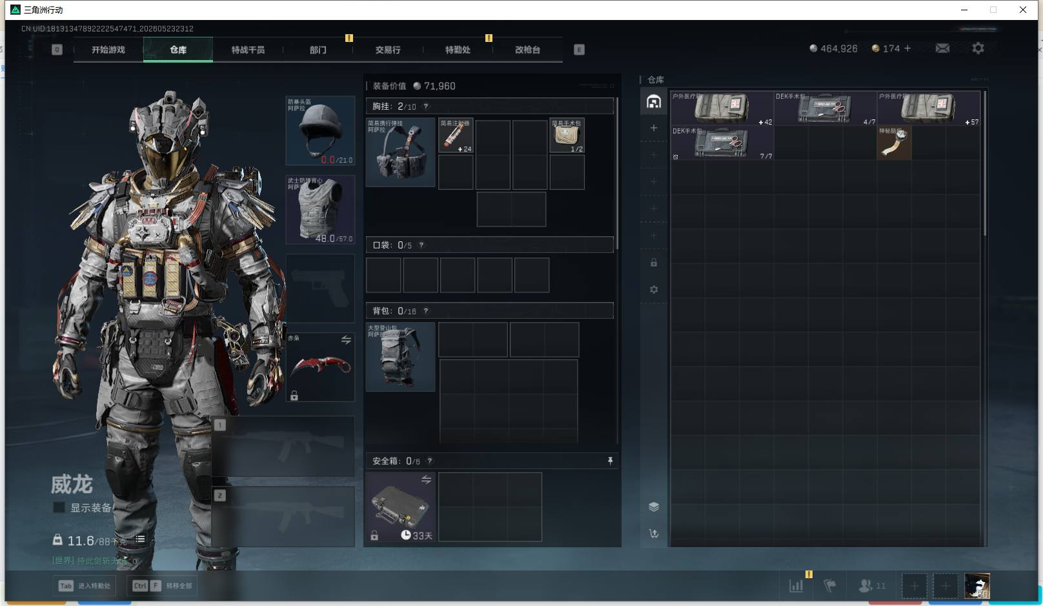Click the lock icon in the warehouse sidebar
The image size is (1043, 606).
pos(654,263)
